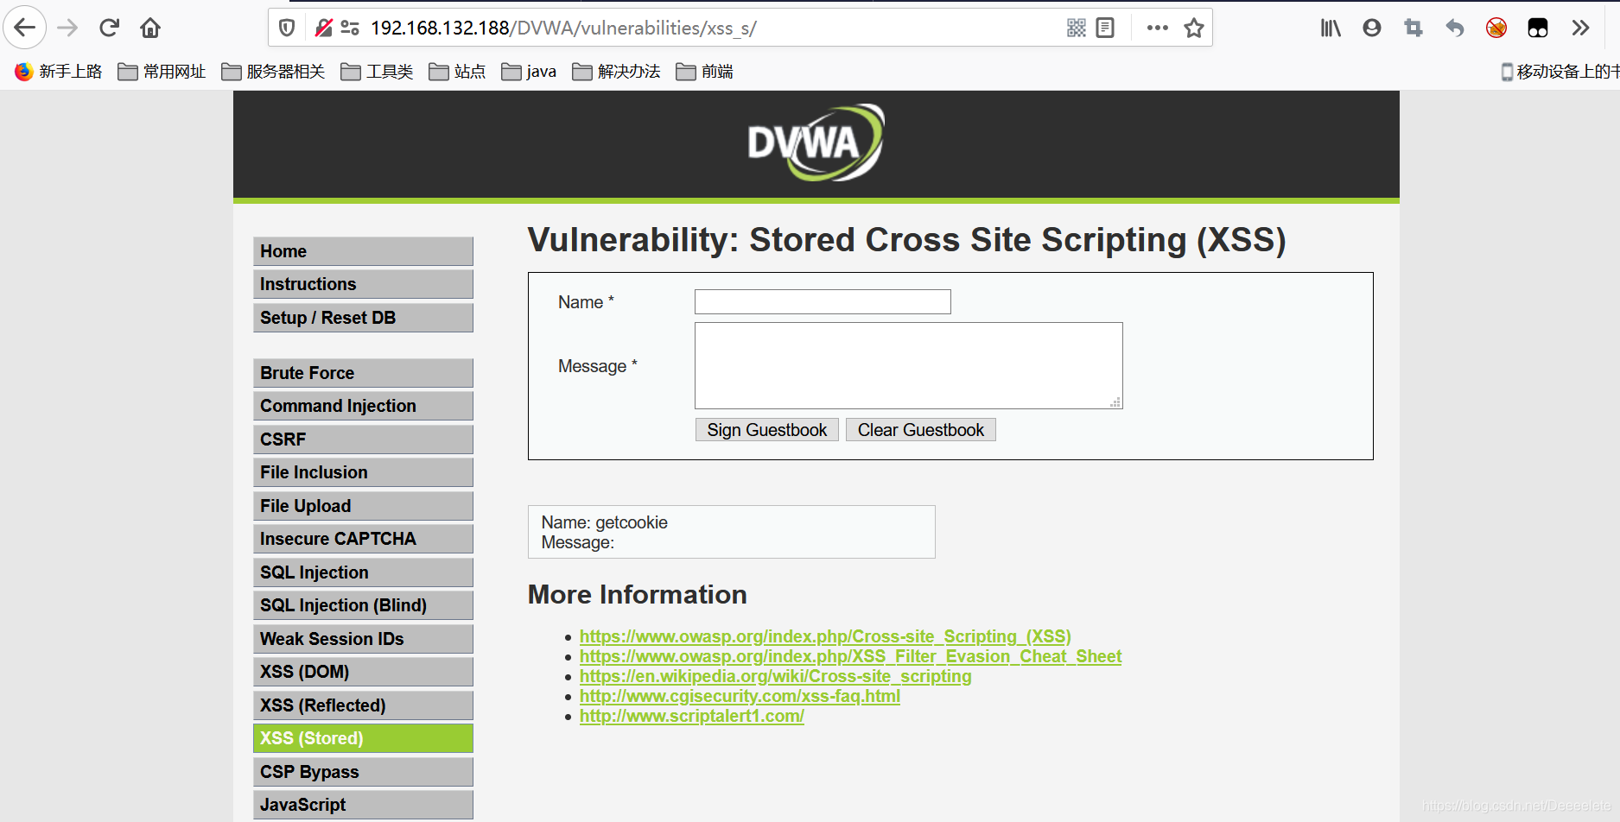The height and width of the screenshot is (822, 1620).
Task: Open the scriptalert1.com link
Action: pos(691,716)
